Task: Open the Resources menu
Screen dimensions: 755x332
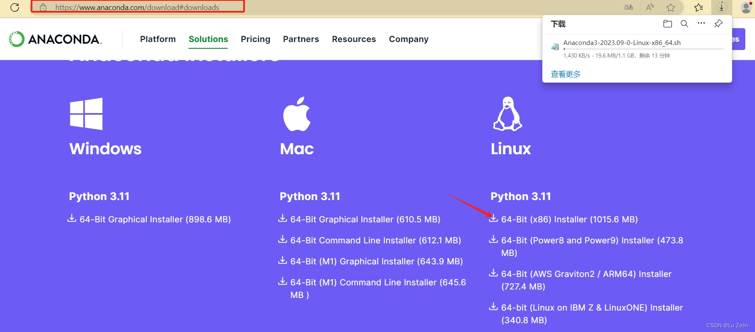Action: [354, 39]
